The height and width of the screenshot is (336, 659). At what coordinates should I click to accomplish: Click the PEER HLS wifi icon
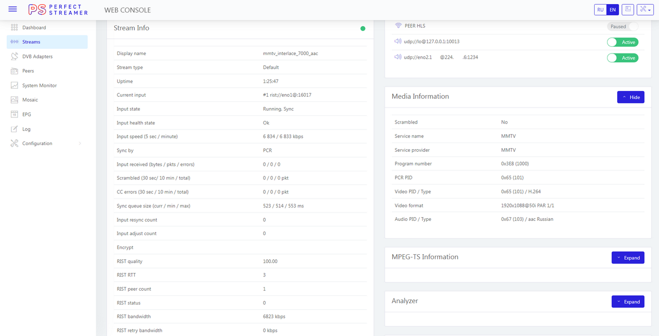click(x=398, y=26)
